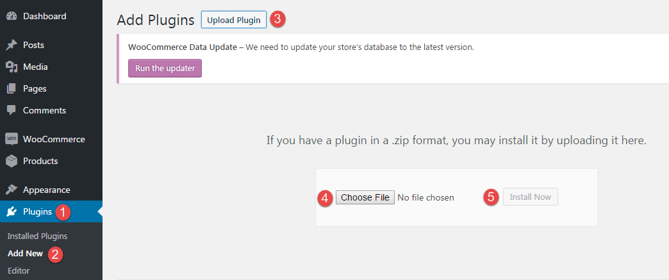Click the Media library icon
This screenshot has width=669, height=280.
click(x=12, y=67)
